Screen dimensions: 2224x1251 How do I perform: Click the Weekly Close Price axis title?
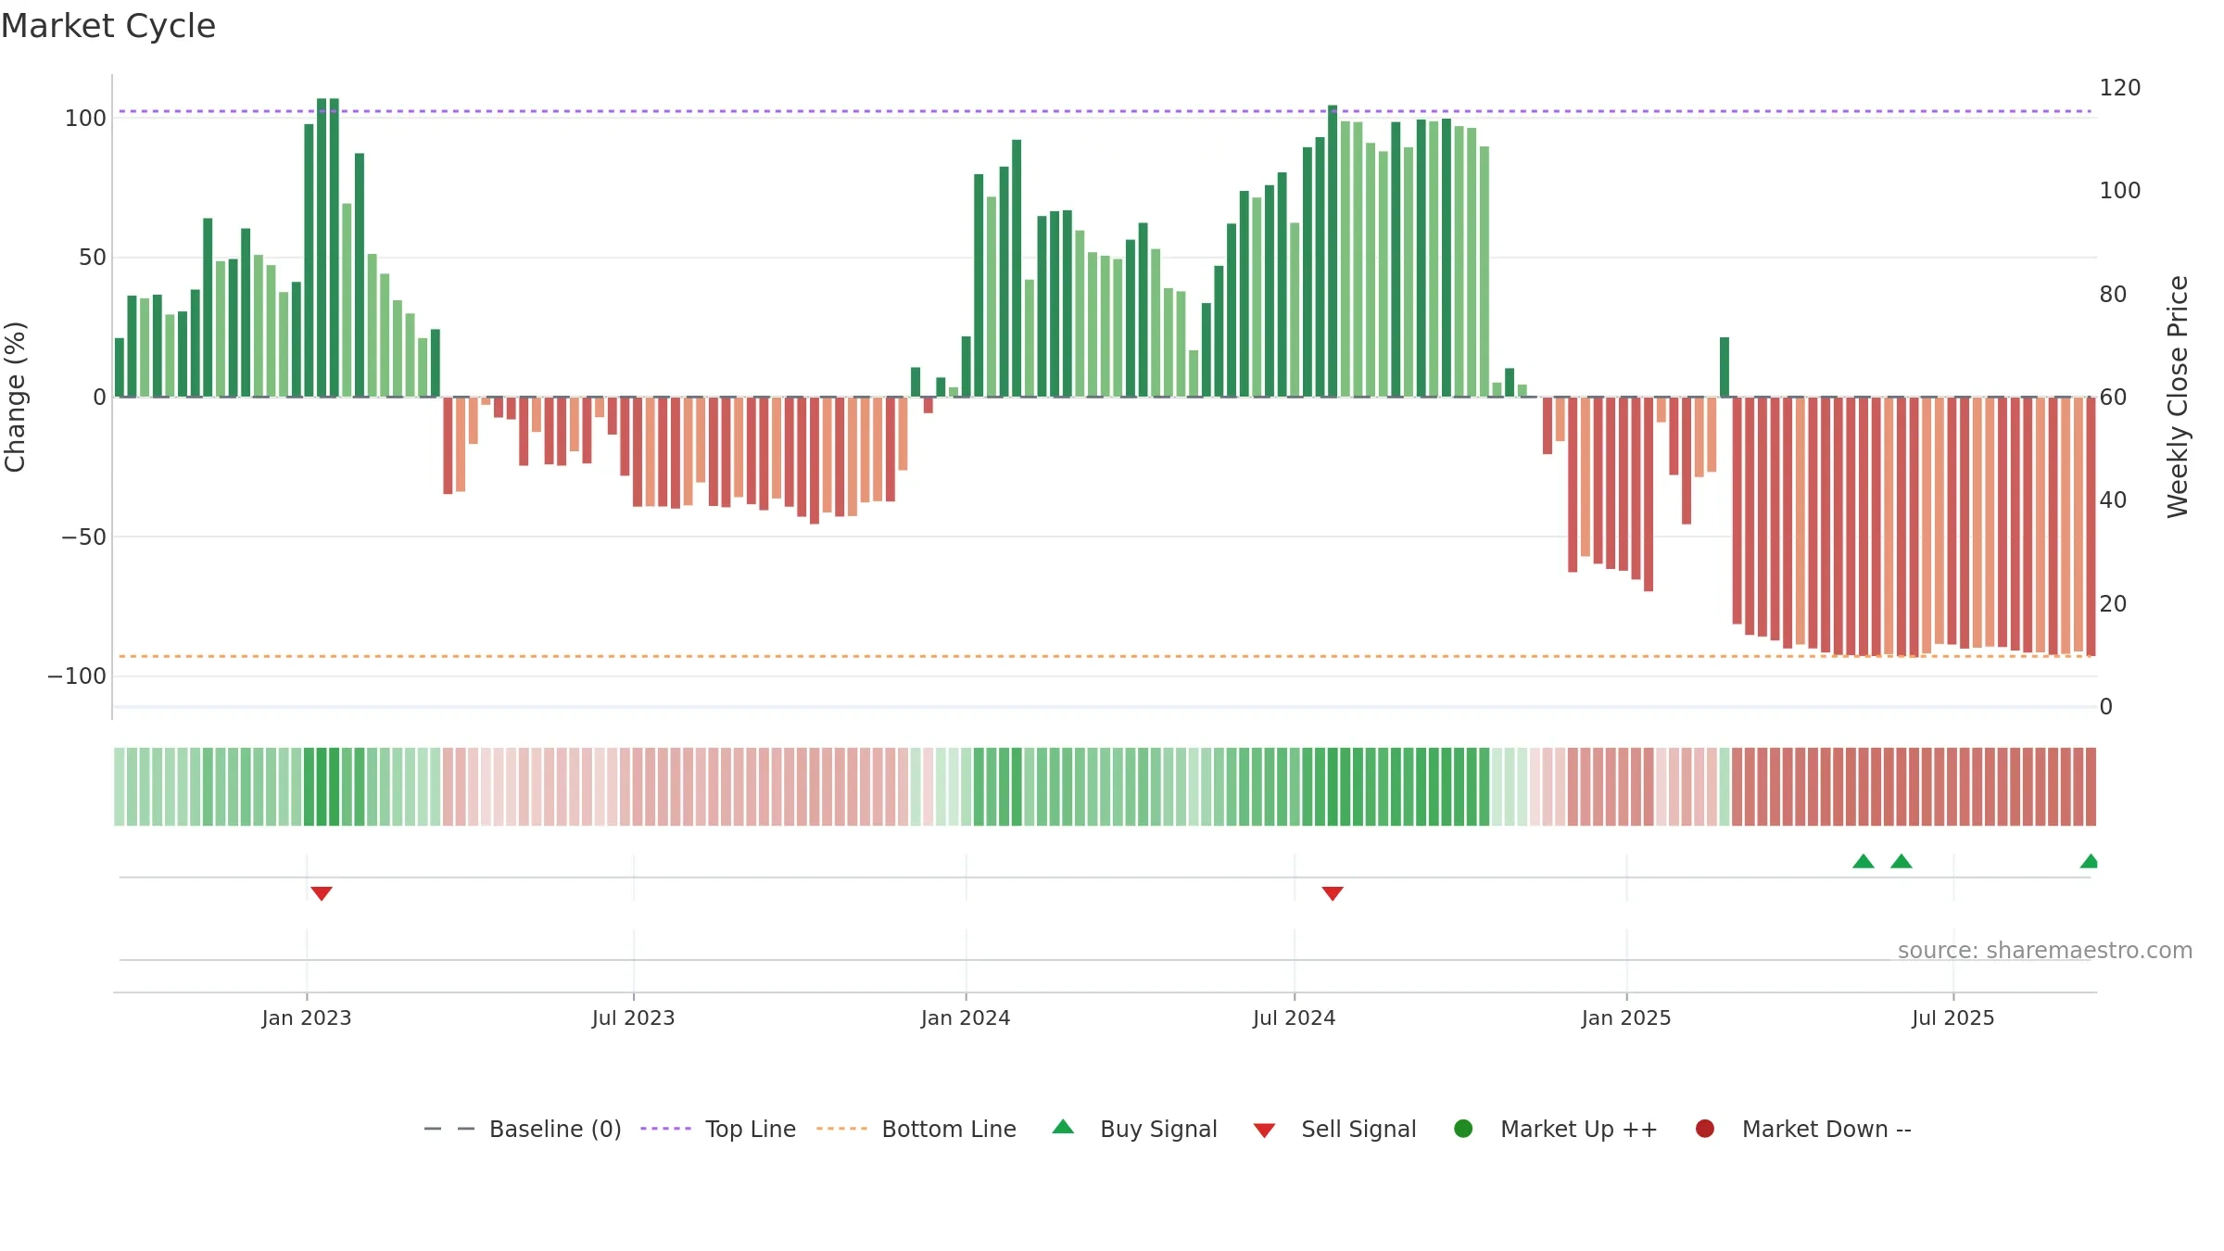tap(2178, 397)
